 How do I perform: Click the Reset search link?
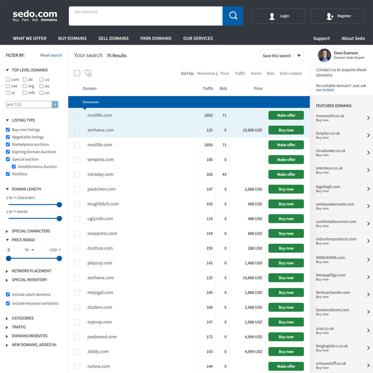(x=51, y=55)
